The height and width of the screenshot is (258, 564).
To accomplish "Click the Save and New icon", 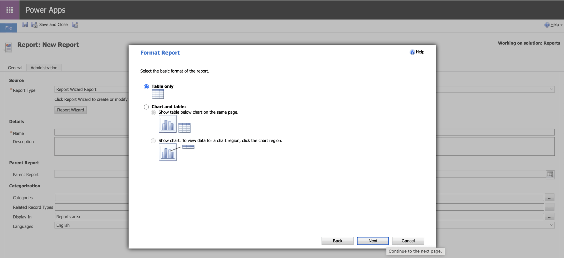I will point(75,25).
